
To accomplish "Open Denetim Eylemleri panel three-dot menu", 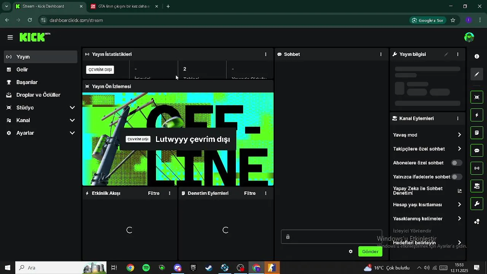I will click(x=266, y=193).
